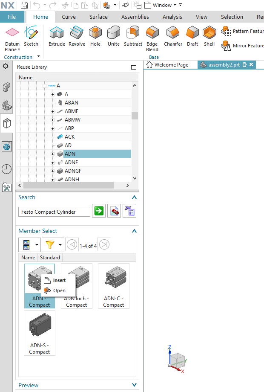Image resolution: width=264 pixels, height=392 pixels.
Task: Go to last page of members
Action: [104, 244]
